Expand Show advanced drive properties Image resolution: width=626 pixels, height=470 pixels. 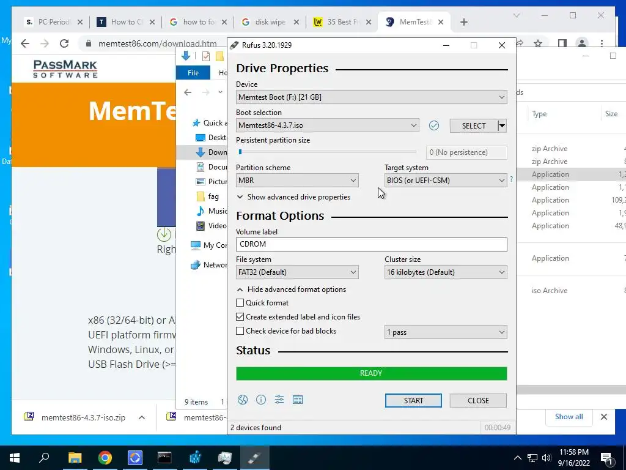294,197
